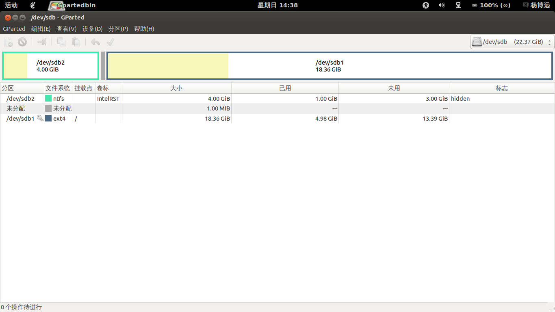Close the GParted window
This screenshot has width=555, height=312.
(x=8, y=17)
